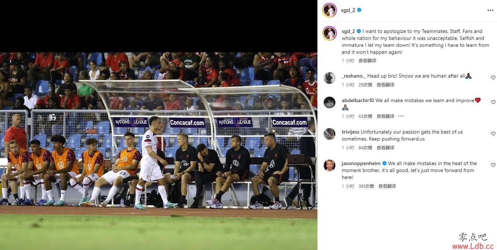Click the bench photo of the post
497x250 pixels.
(x=158, y=151)
